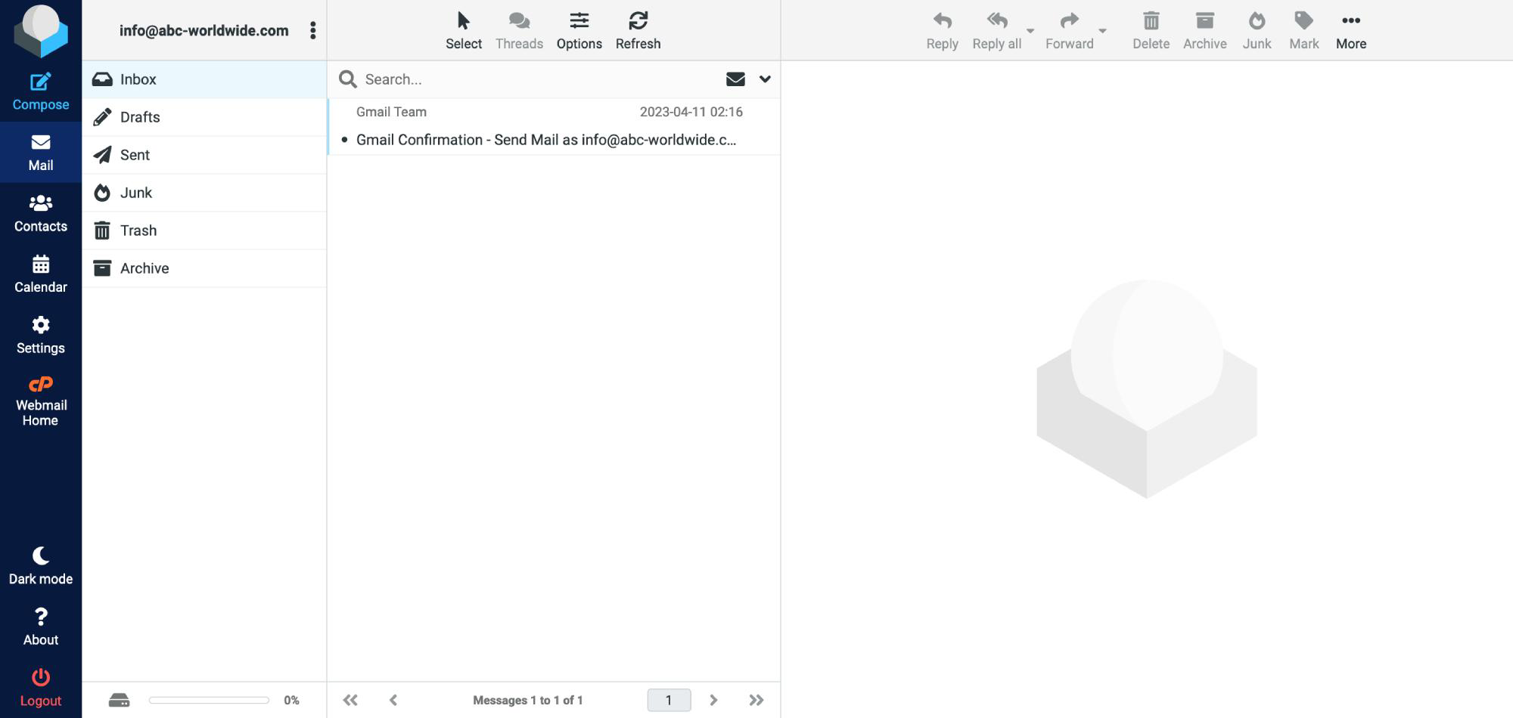
Task: Click into the Search field
Action: (x=530, y=79)
